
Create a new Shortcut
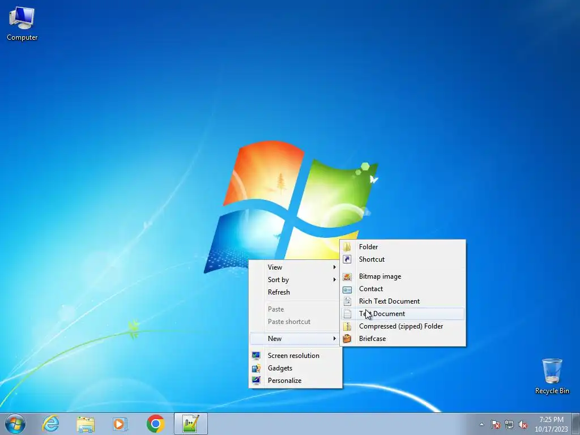403,259
